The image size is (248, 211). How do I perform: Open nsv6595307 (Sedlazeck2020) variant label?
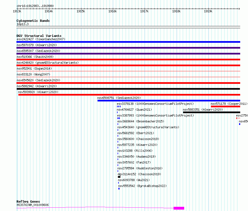pyautogui.click(x=38, y=51)
